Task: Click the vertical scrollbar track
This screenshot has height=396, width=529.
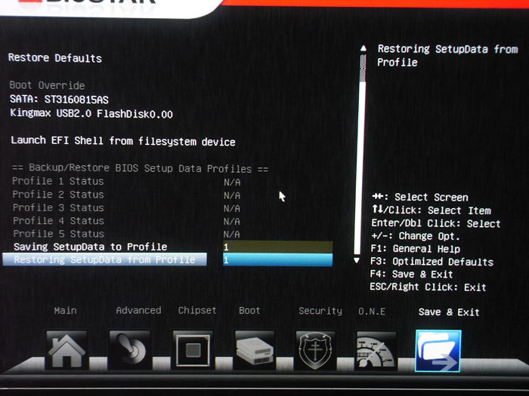Action: coord(361,151)
